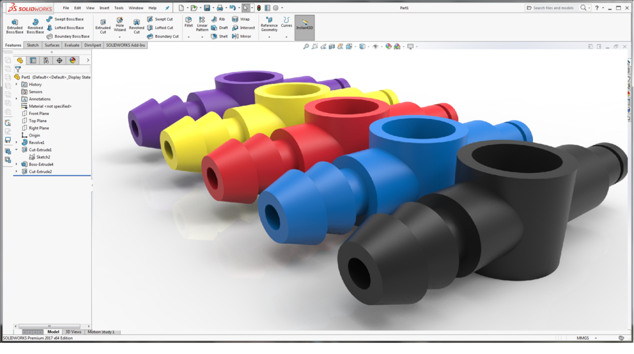Select the Shell feature

[219, 36]
